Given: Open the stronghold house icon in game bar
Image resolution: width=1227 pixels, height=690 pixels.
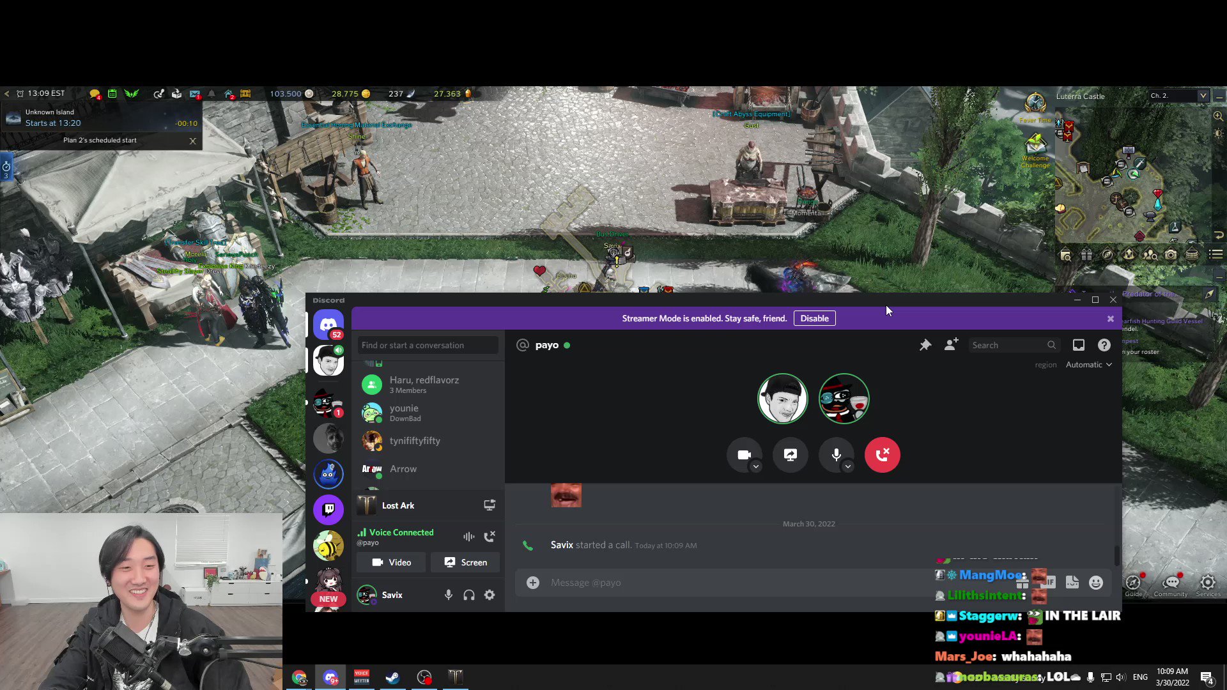Looking at the screenshot, I should pos(229,94).
